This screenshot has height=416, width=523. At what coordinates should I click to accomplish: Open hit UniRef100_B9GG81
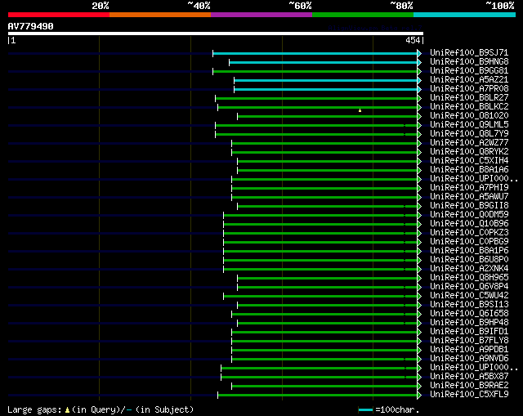469,71
